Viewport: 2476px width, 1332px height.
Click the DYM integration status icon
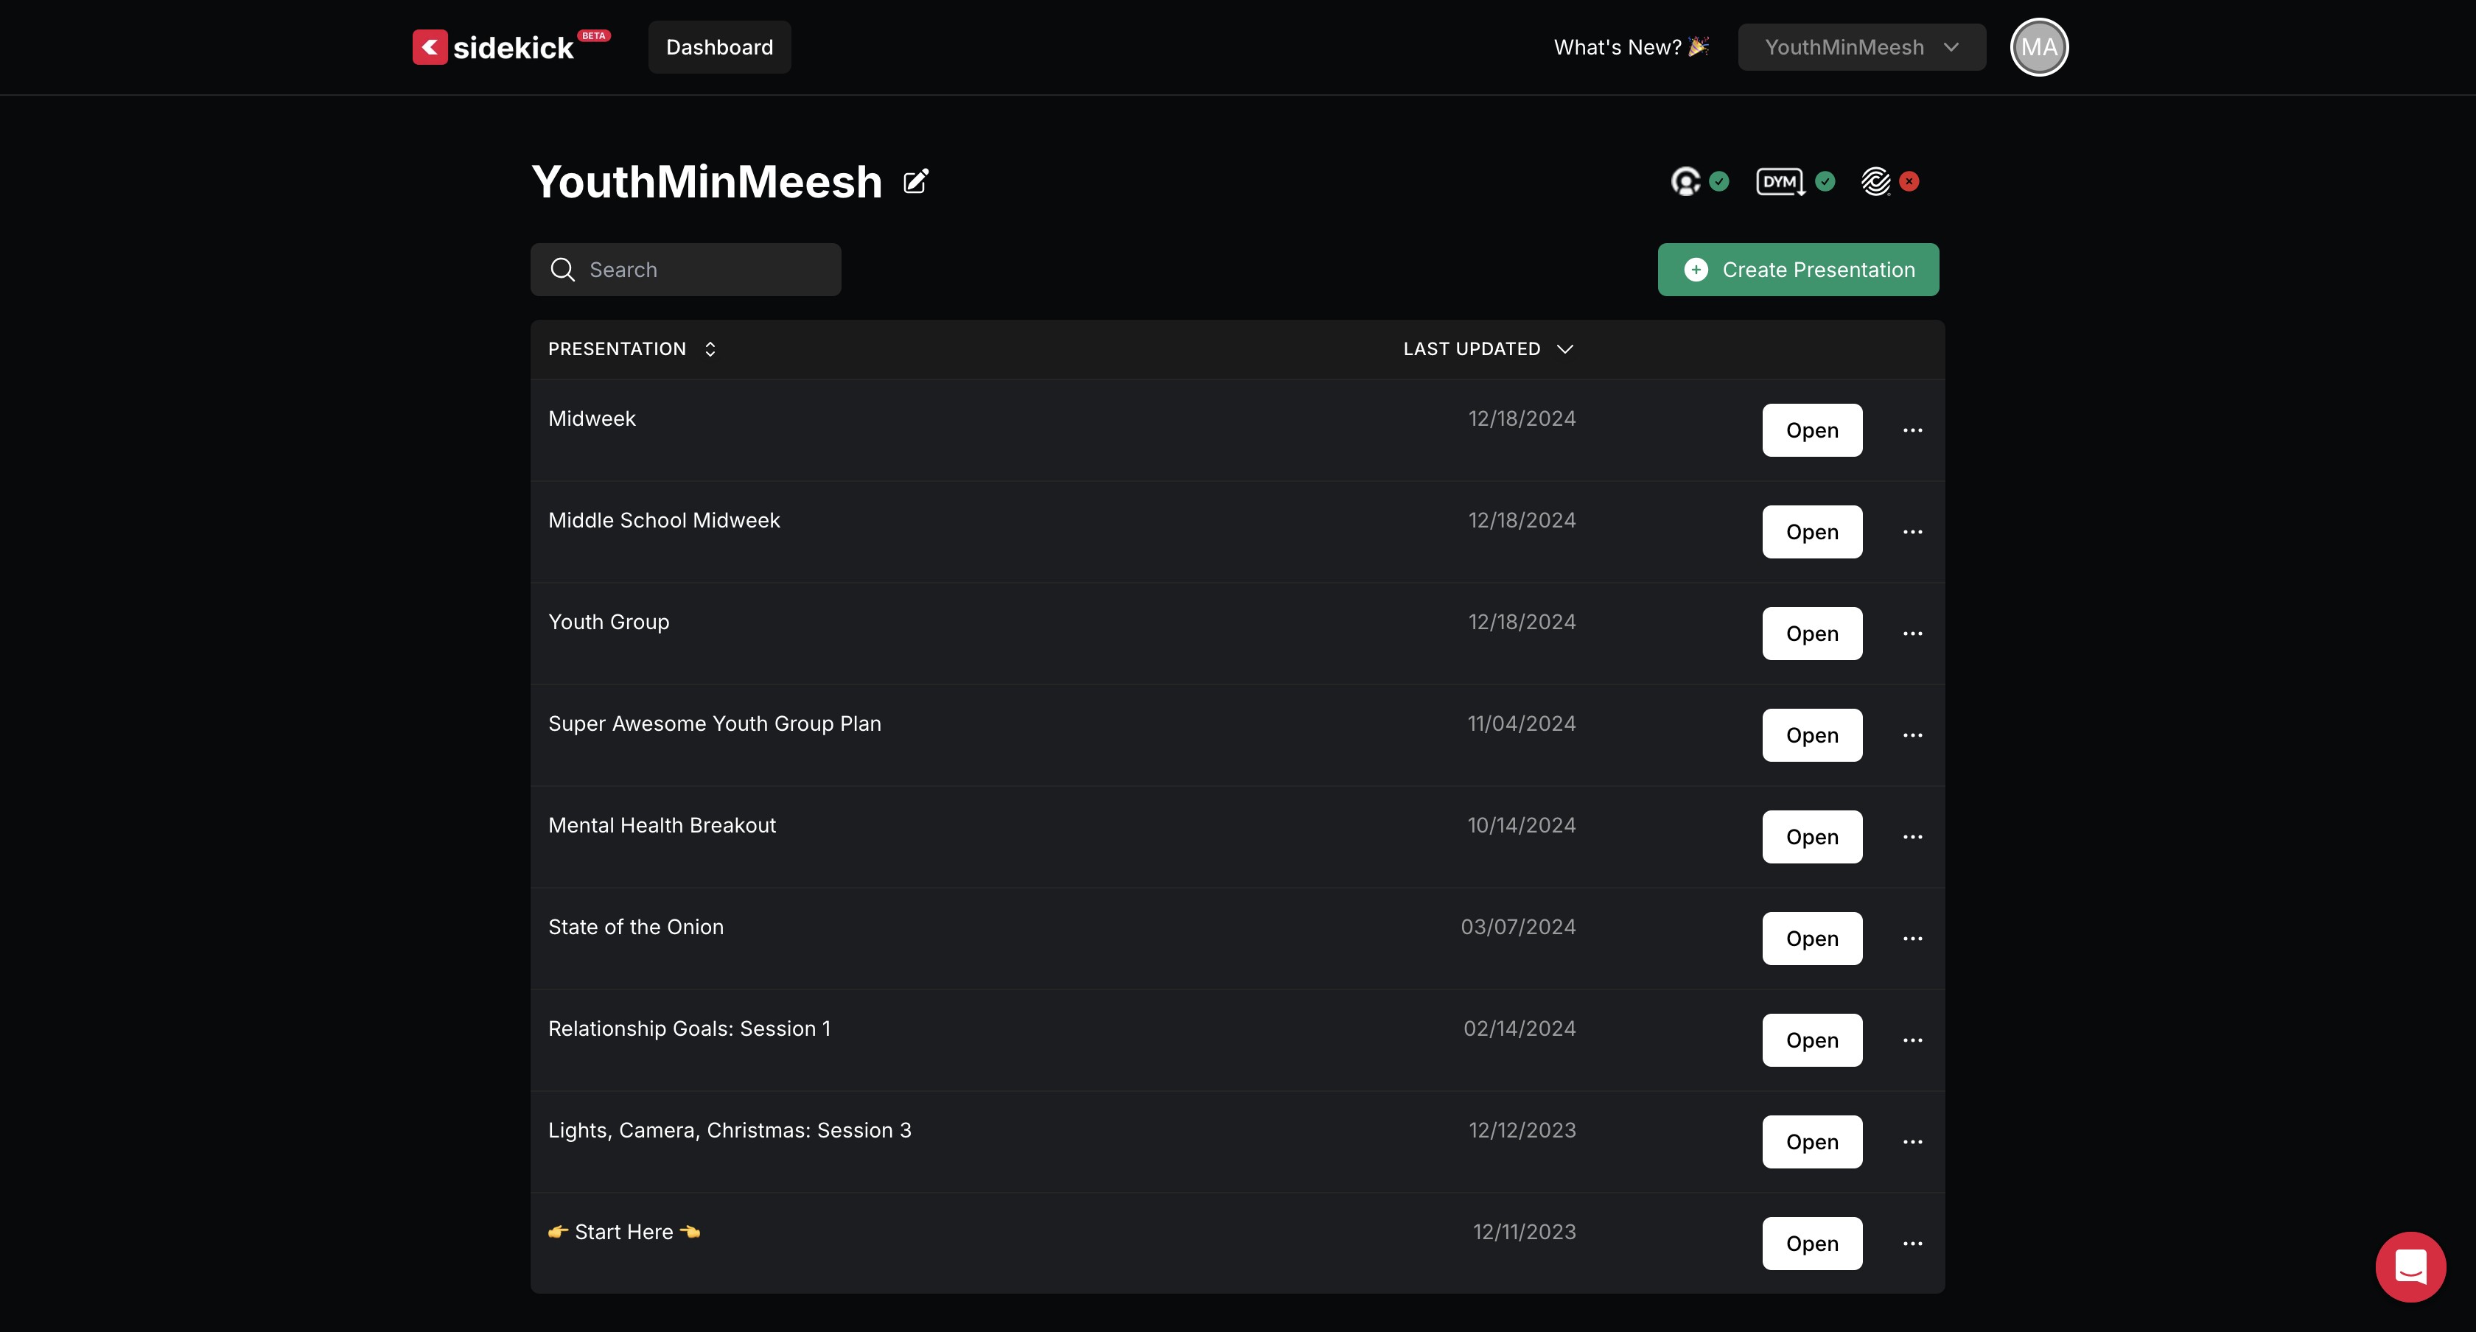pos(1779,182)
